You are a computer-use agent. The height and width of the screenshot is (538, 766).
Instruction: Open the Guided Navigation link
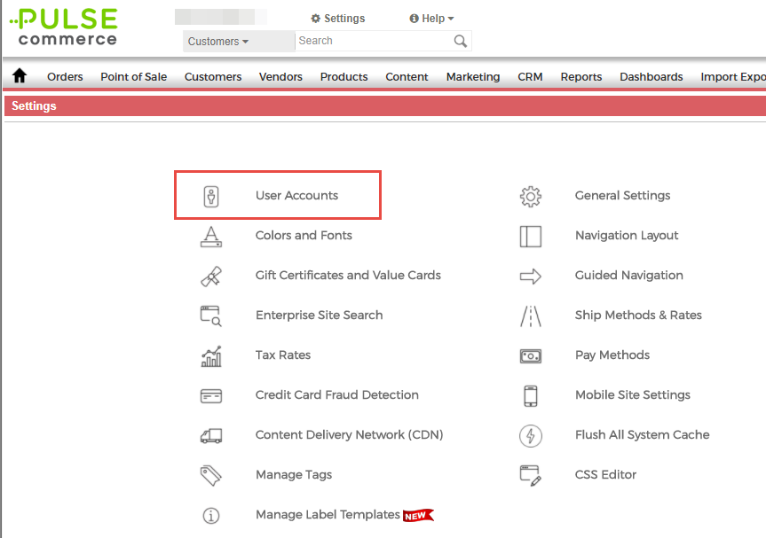coord(628,276)
